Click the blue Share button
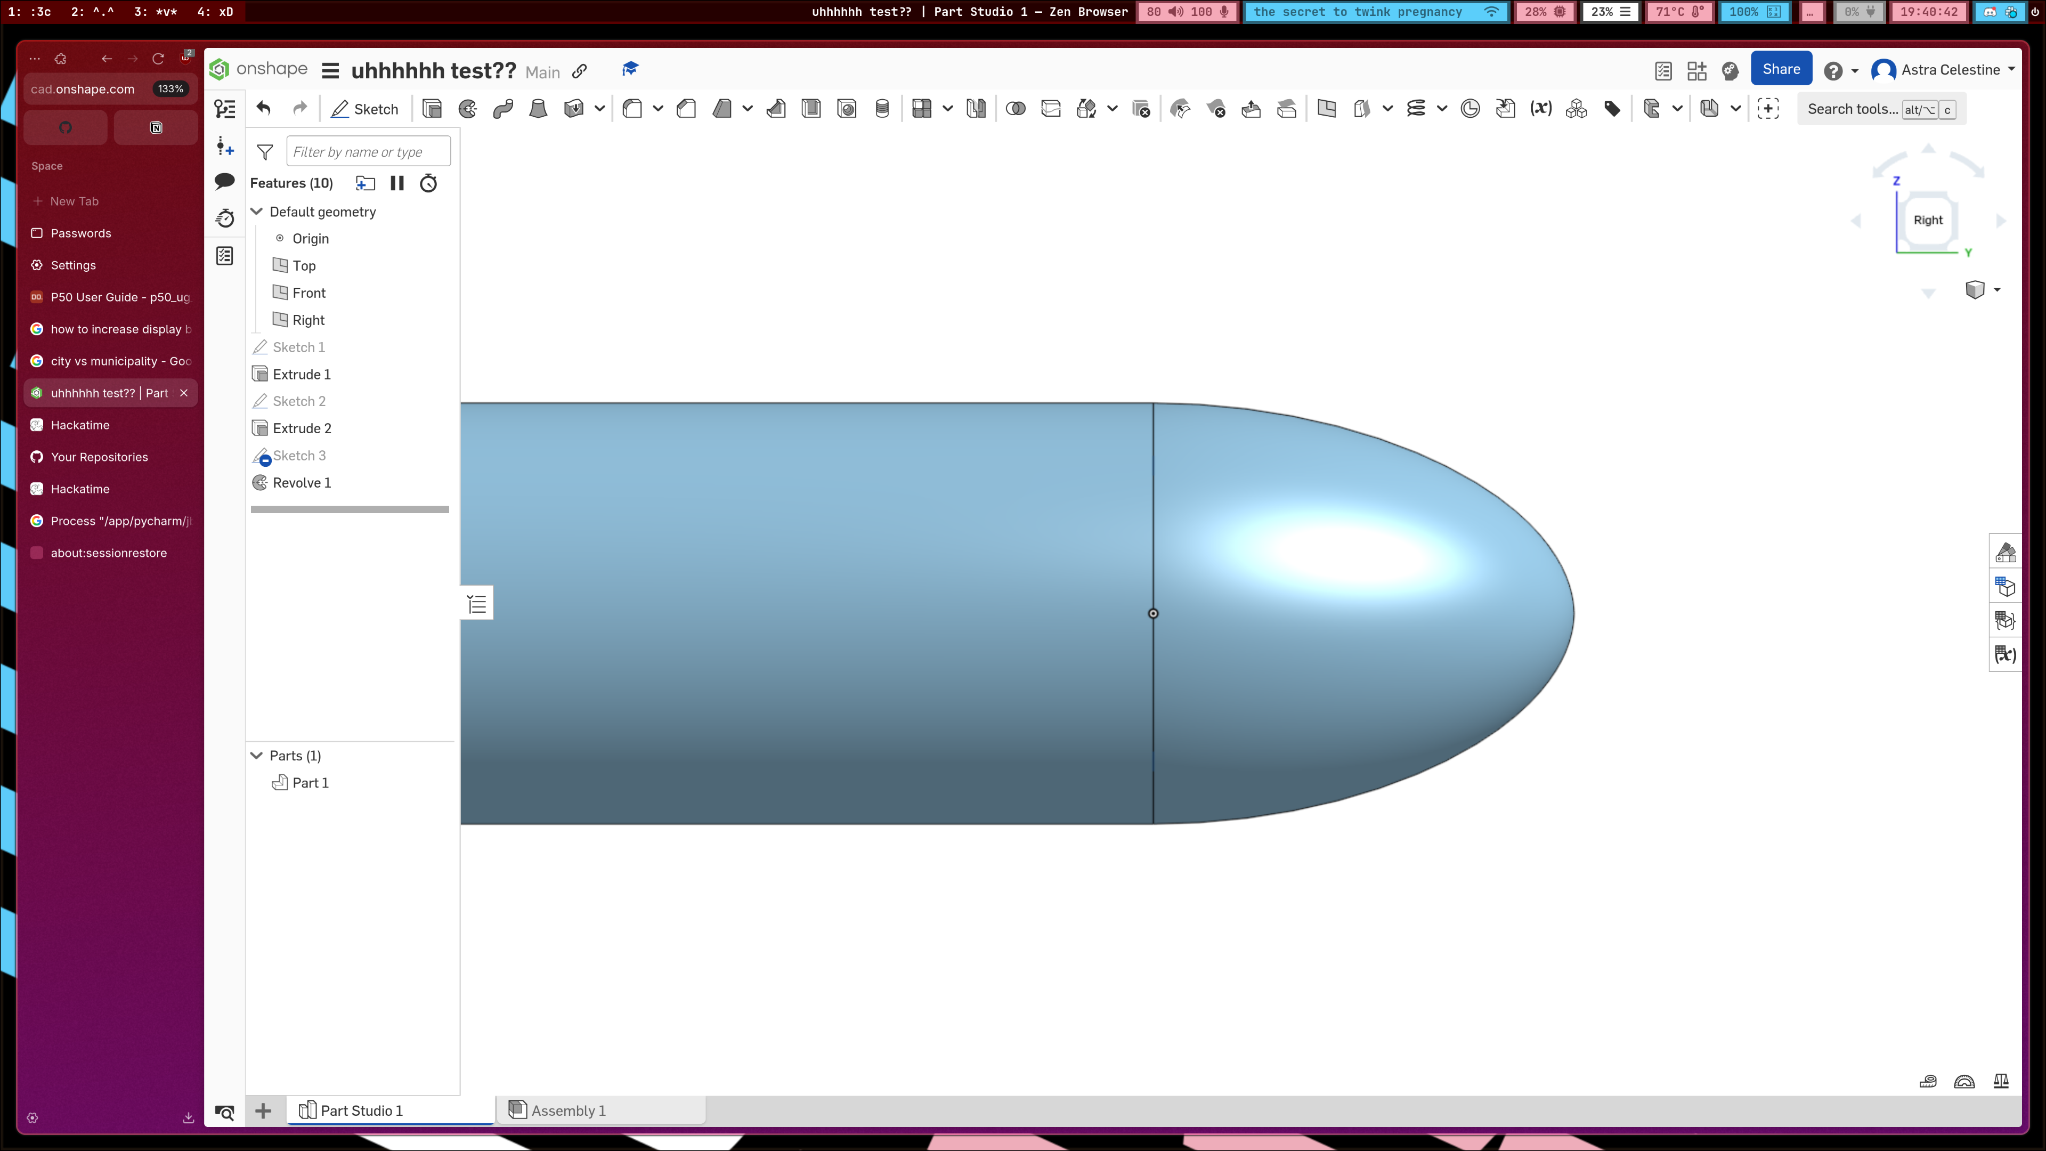This screenshot has width=2046, height=1151. coord(1781,69)
